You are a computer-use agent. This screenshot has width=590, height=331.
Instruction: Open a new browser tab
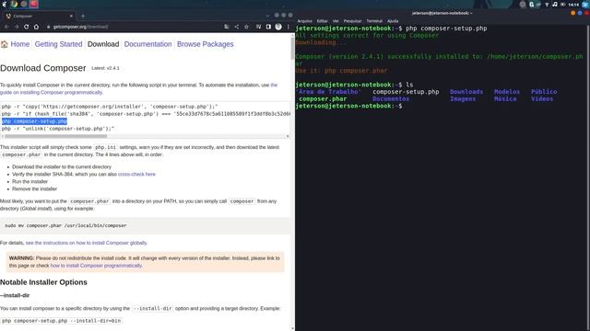pyautogui.click(x=83, y=17)
